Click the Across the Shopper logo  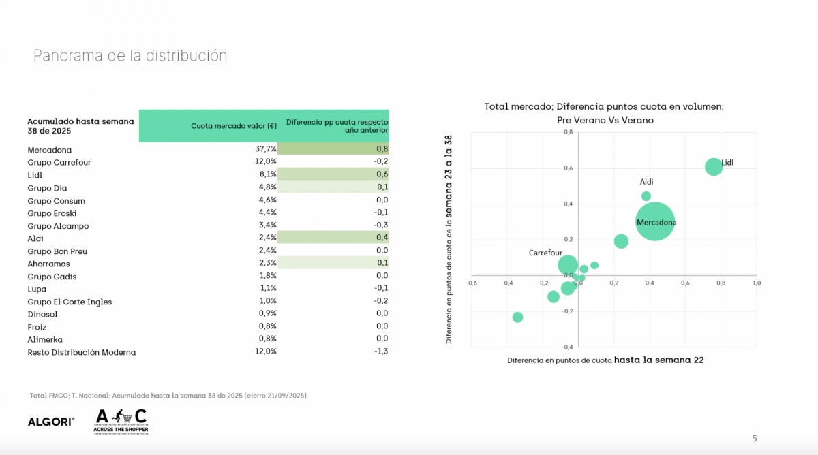point(121,421)
